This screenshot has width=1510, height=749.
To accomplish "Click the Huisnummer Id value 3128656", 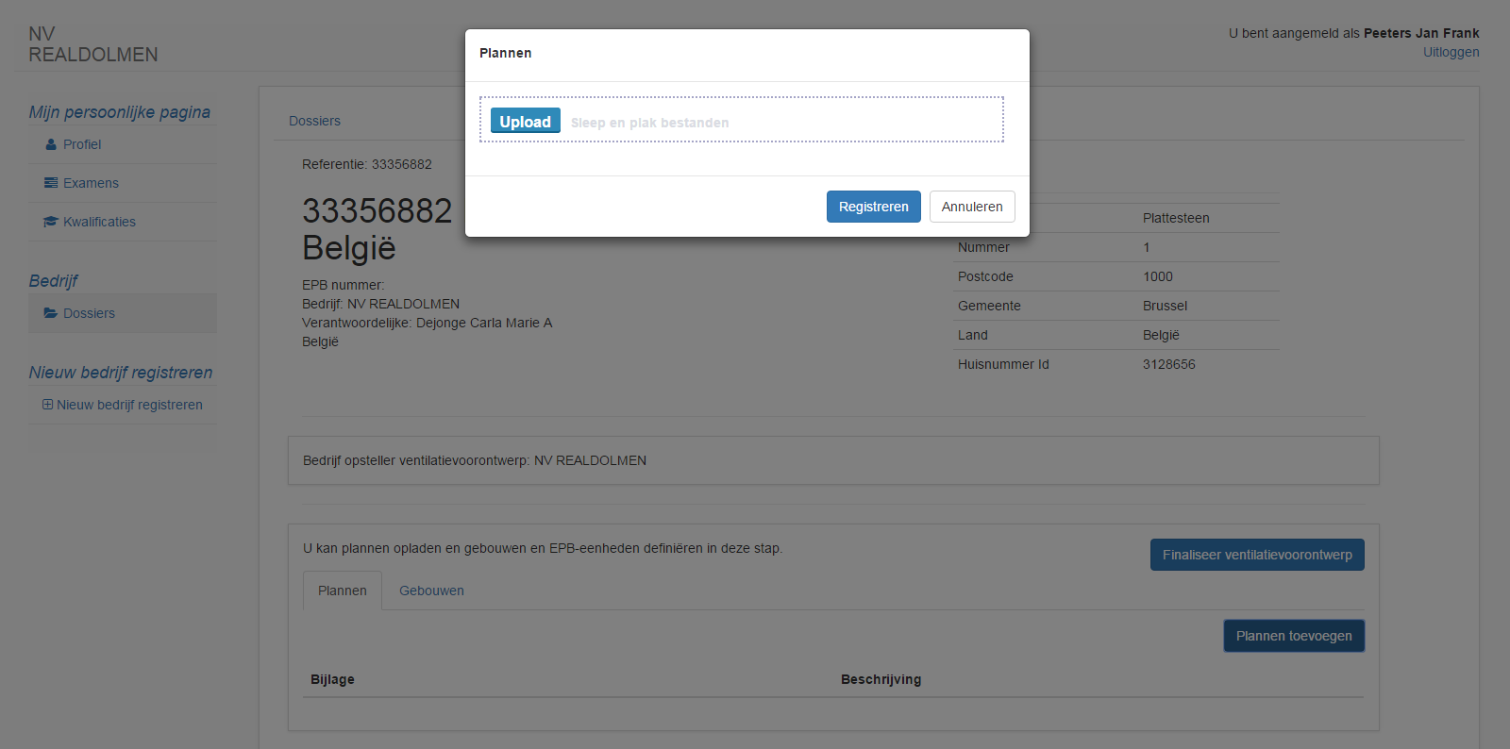I will point(1168,364).
